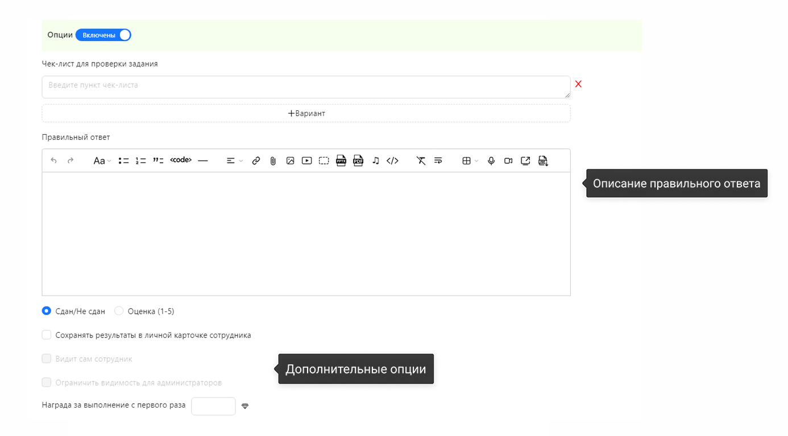Delete checklist item with red X
The width and height of the screenshot is (788, 436).
pos(578,84)
